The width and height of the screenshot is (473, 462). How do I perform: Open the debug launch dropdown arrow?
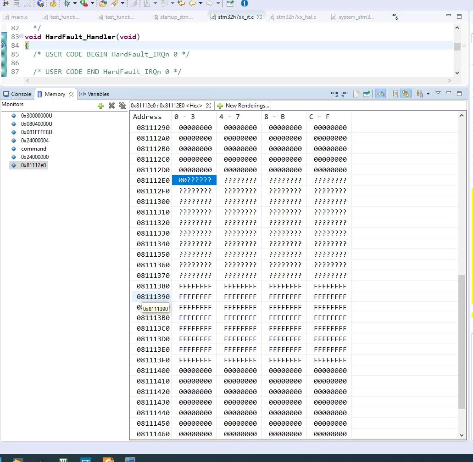tap(75, 3)
